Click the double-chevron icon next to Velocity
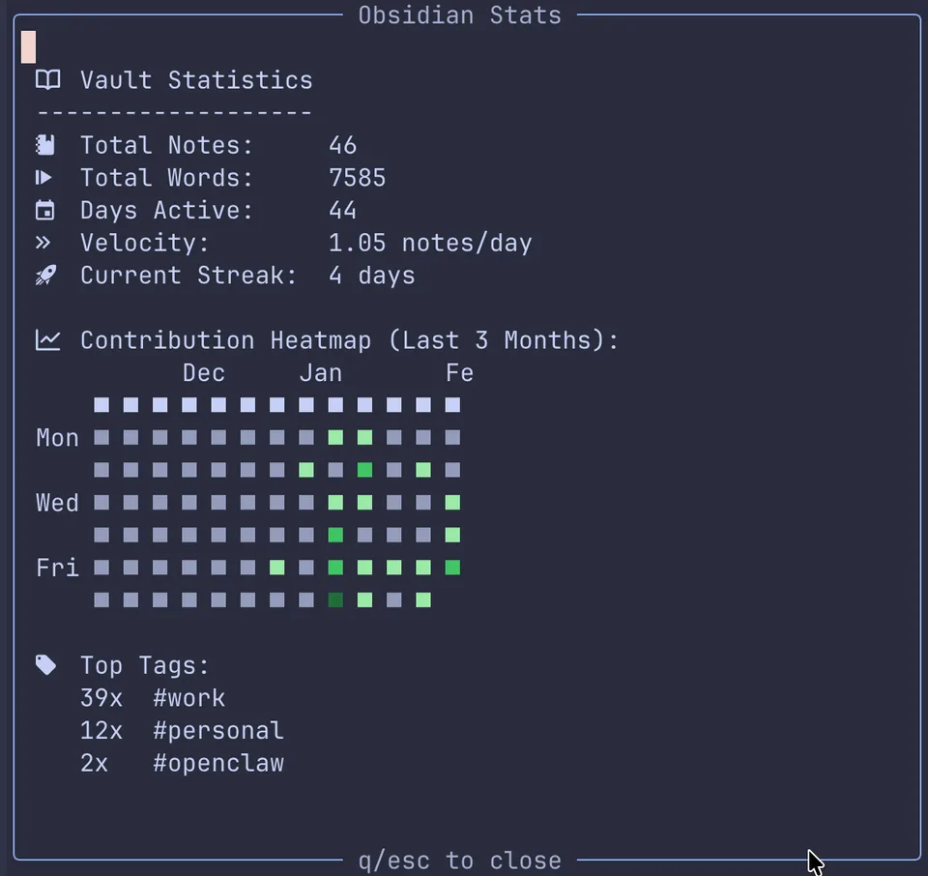This screenshot has width=928, height=876. pos(44,243)
